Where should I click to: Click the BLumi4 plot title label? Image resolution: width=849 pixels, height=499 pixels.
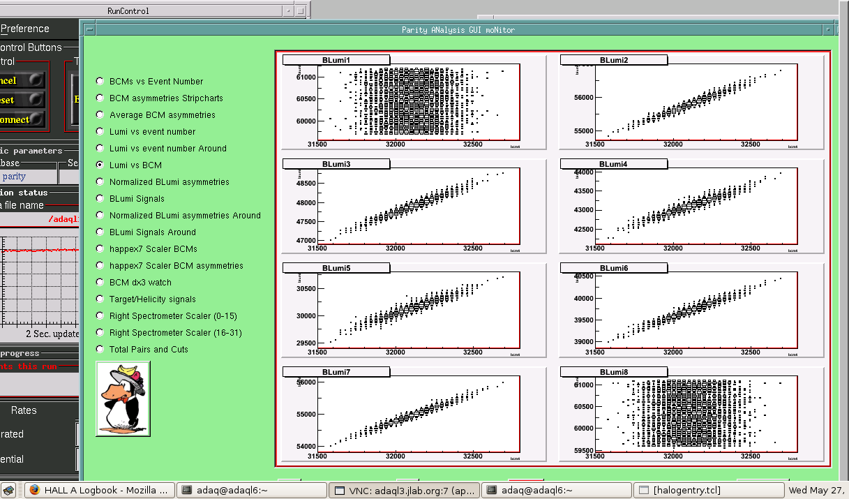[614, 164]
